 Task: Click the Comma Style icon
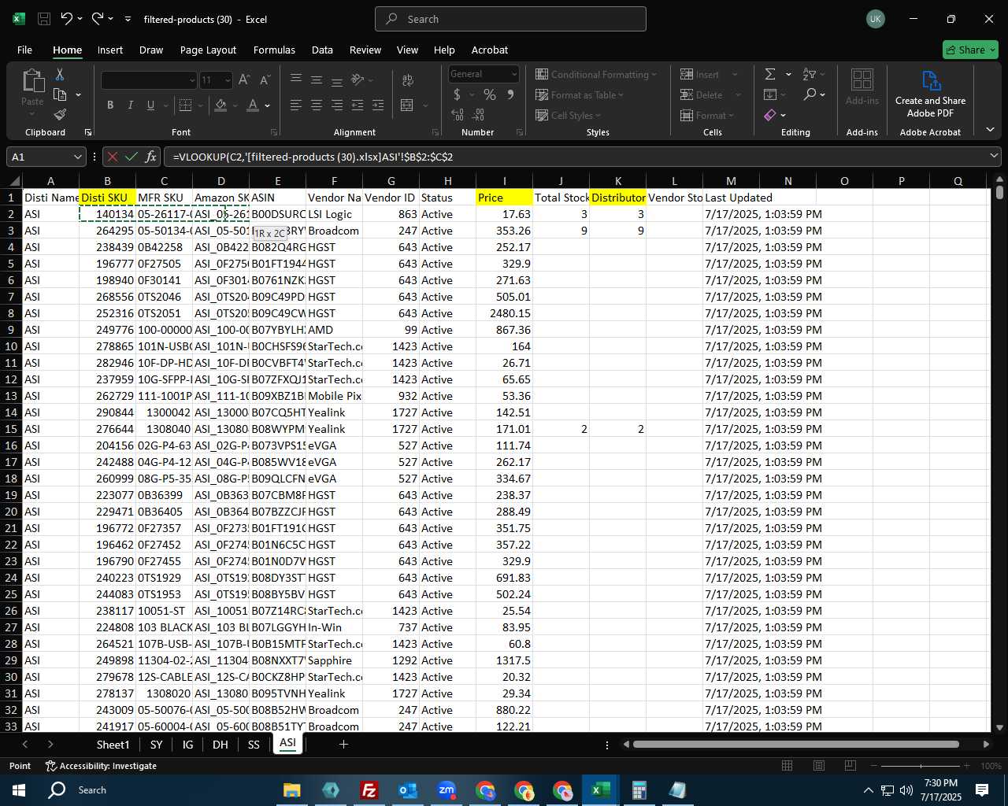coord(510,94)
